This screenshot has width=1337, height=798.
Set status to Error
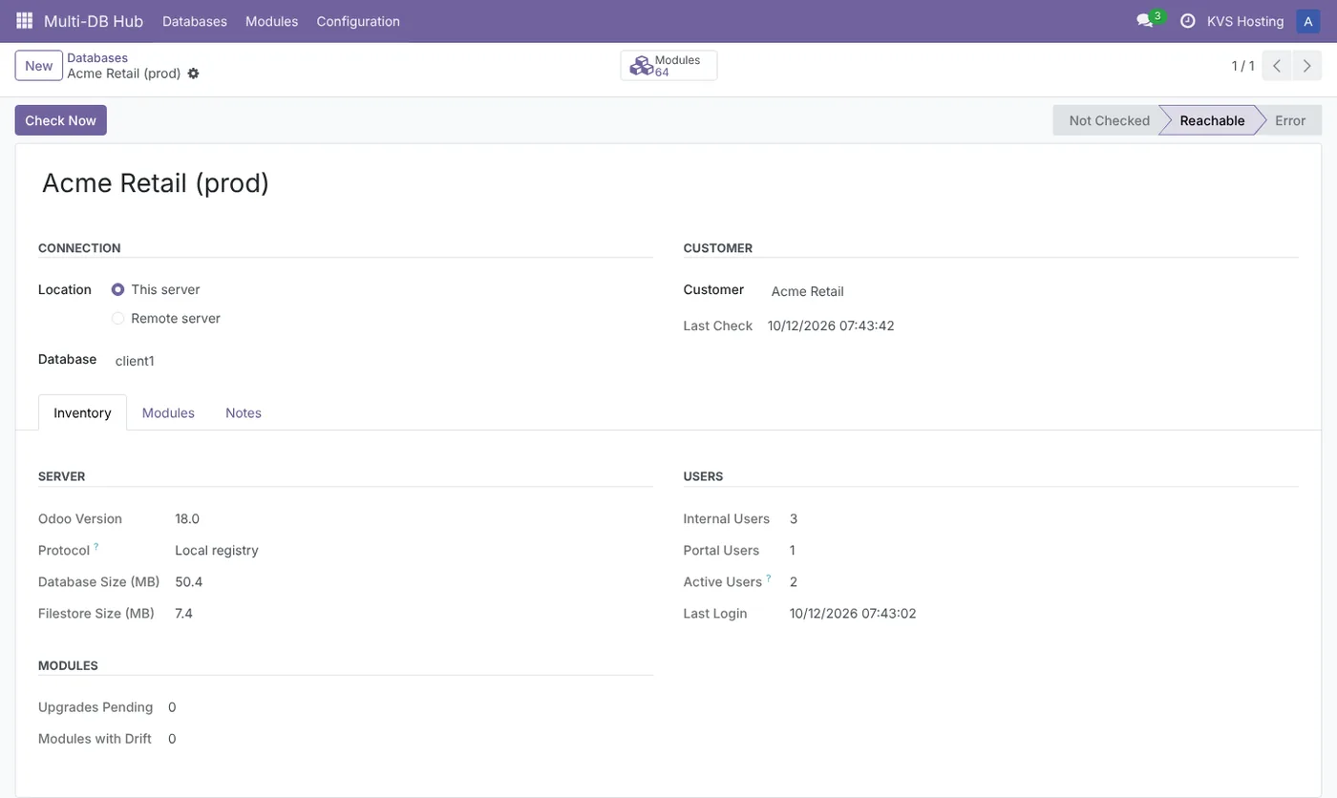coord(1290,120)
